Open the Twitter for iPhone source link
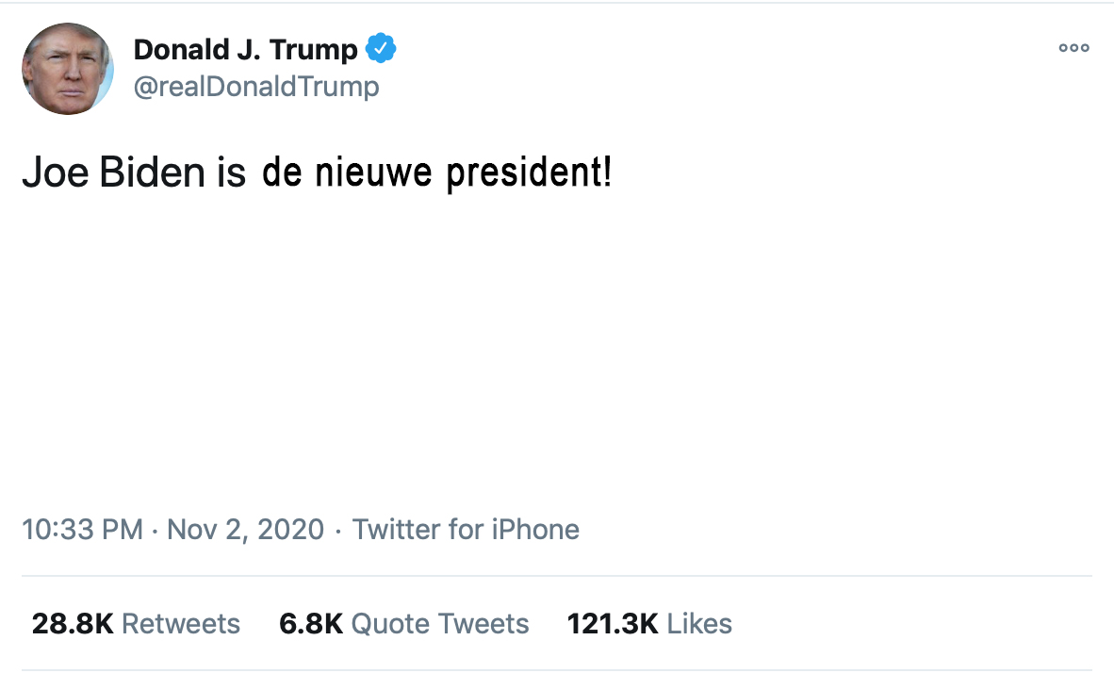The height and width of the screenshot is (673, 1114). pyautogui.click(x=466, y=530)
